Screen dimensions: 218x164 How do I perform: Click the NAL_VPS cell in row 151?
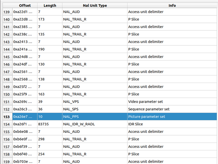95,101
